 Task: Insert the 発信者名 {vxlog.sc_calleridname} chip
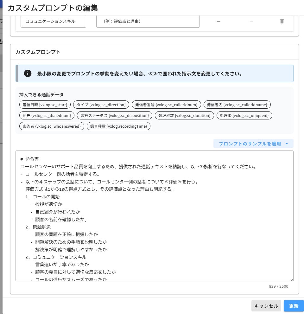tap(237, 105)
